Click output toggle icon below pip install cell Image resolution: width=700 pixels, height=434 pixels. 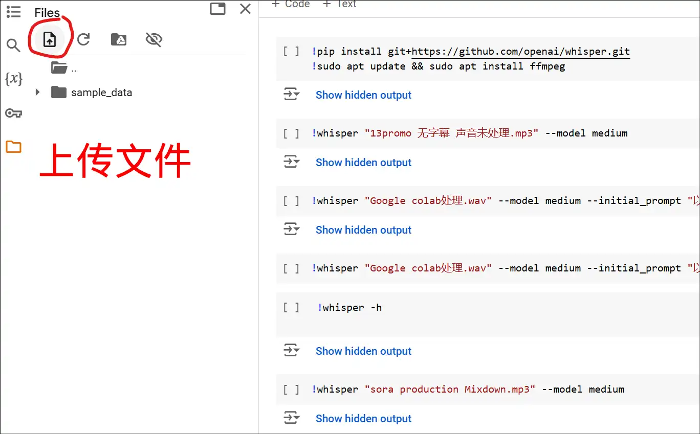click(x=292, y=95)
